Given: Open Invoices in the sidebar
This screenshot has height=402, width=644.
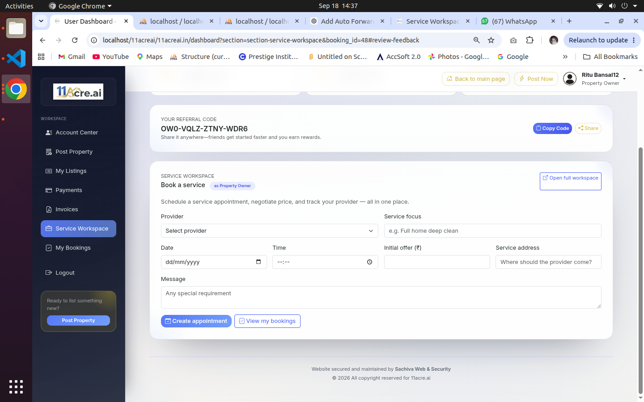Looking at the screenshot, I should 78,209.
